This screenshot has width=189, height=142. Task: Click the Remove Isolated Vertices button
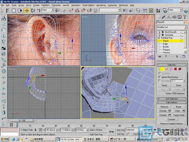(171, 124)
